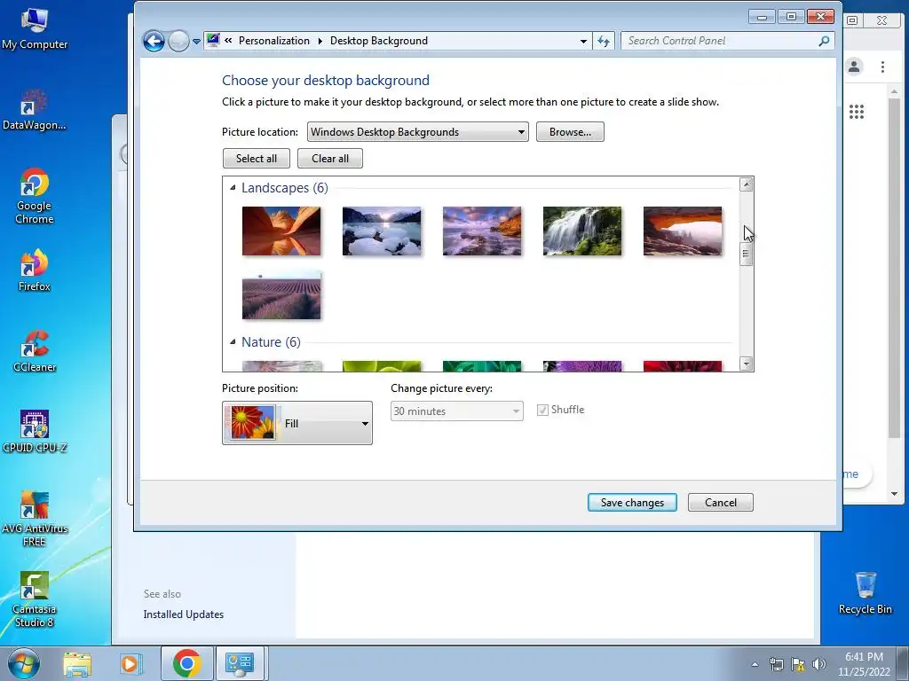Select the snowy lake landscape wallpaper

[382, 231]
